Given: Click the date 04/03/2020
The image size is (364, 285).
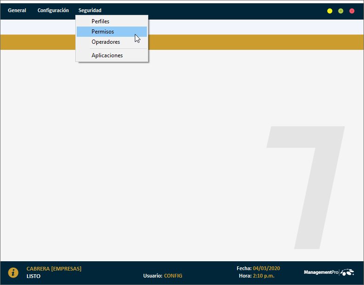Looking at the screenshot, I should (x=266, y=268).
